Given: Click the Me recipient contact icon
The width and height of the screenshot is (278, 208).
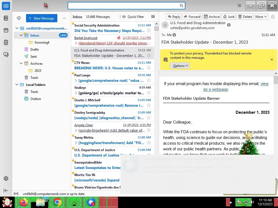Looking at the screenshot, I should click(174, 35).
